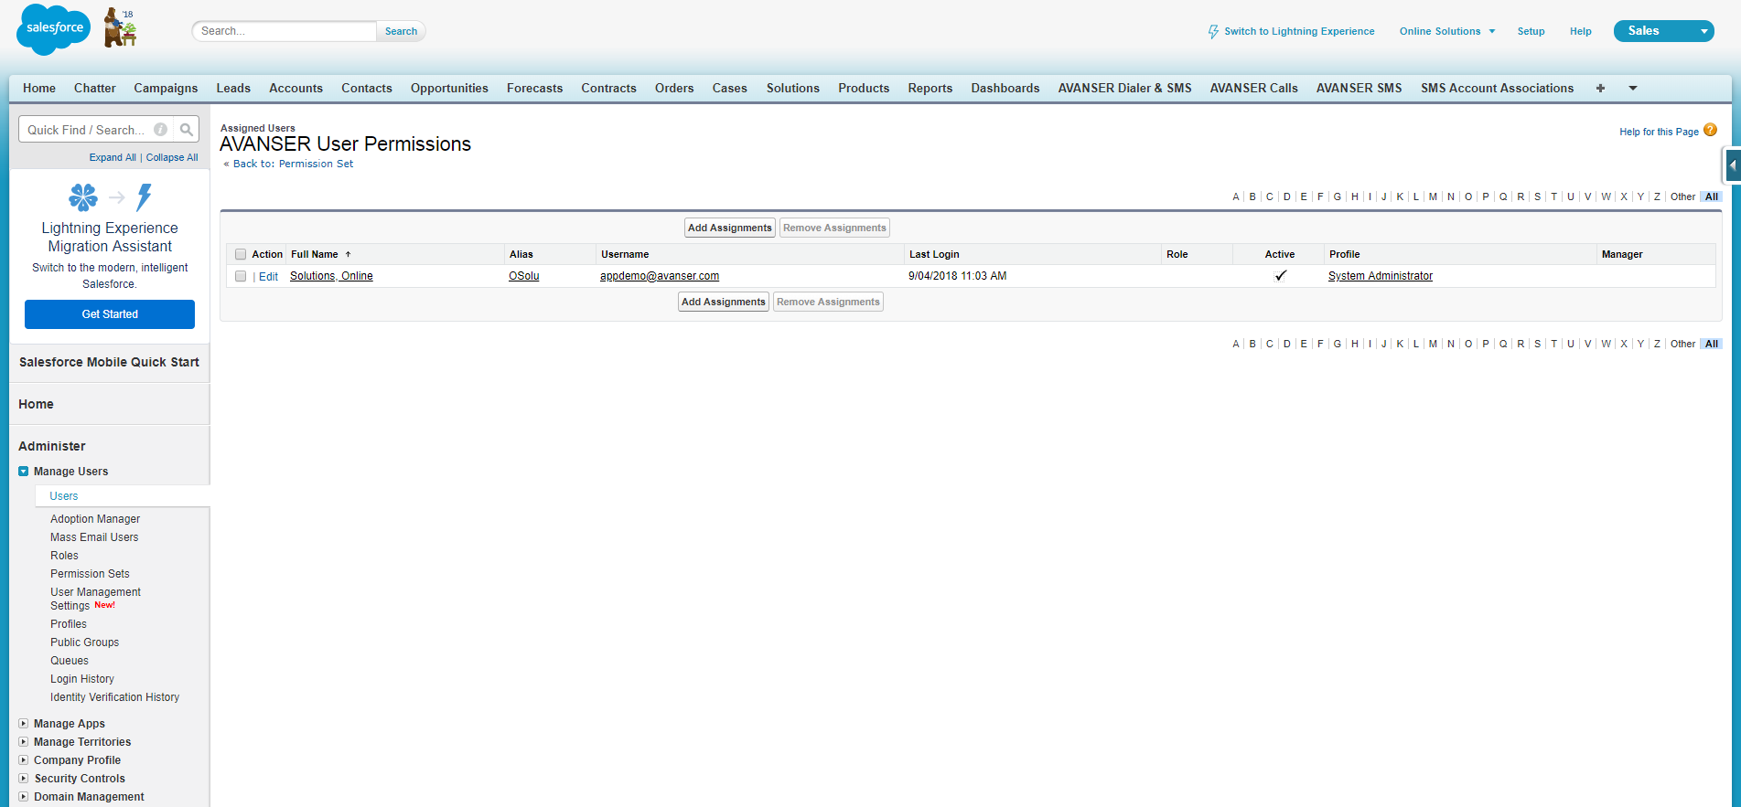Open the Dashboards tab
This screenshot has height=807, width=1741.
tap(1005, 88)
